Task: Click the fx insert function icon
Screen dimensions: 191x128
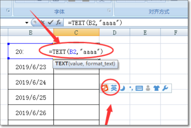Action: click(59, 23)
